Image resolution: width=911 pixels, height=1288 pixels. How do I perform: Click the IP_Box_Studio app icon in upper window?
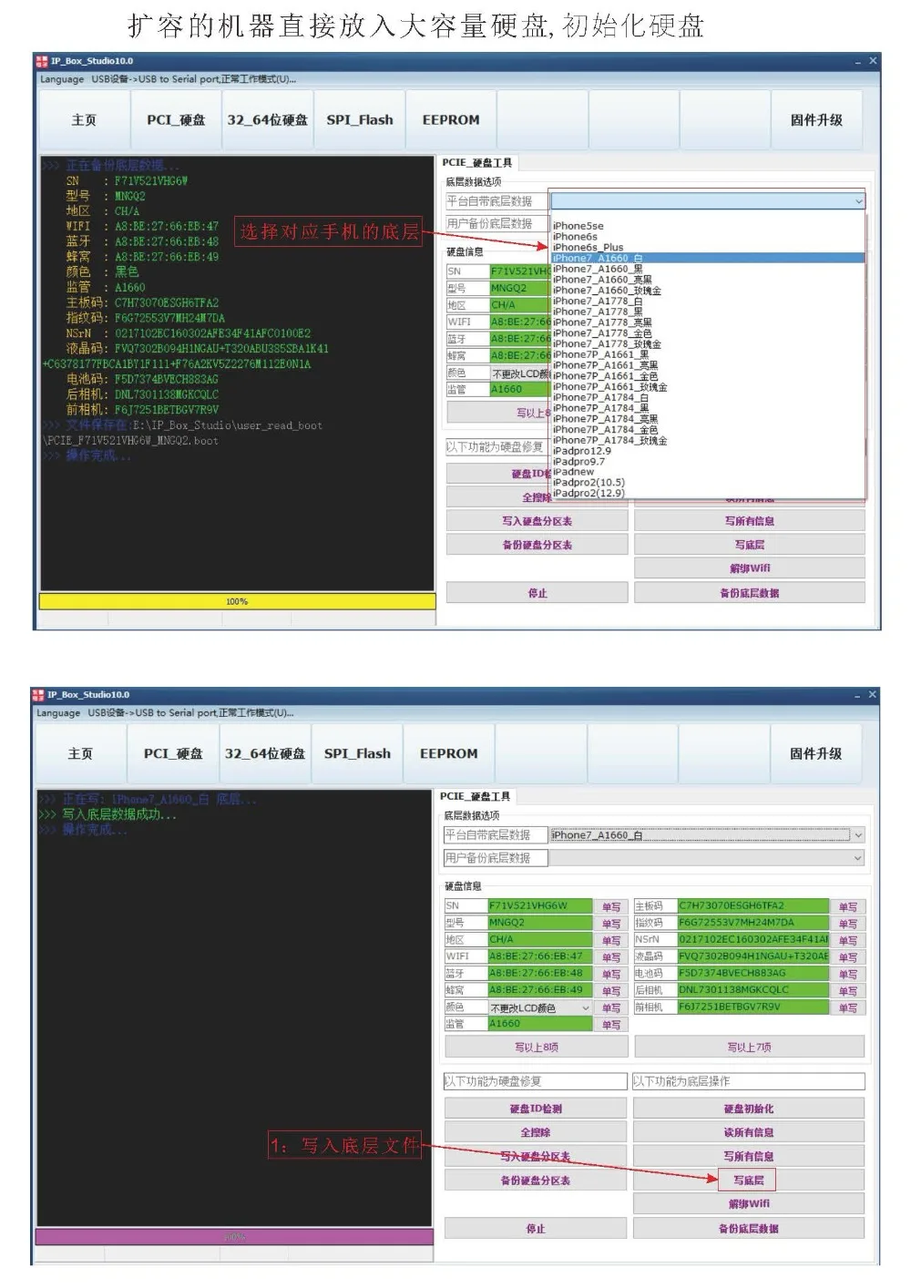click(x=41, y=61)
